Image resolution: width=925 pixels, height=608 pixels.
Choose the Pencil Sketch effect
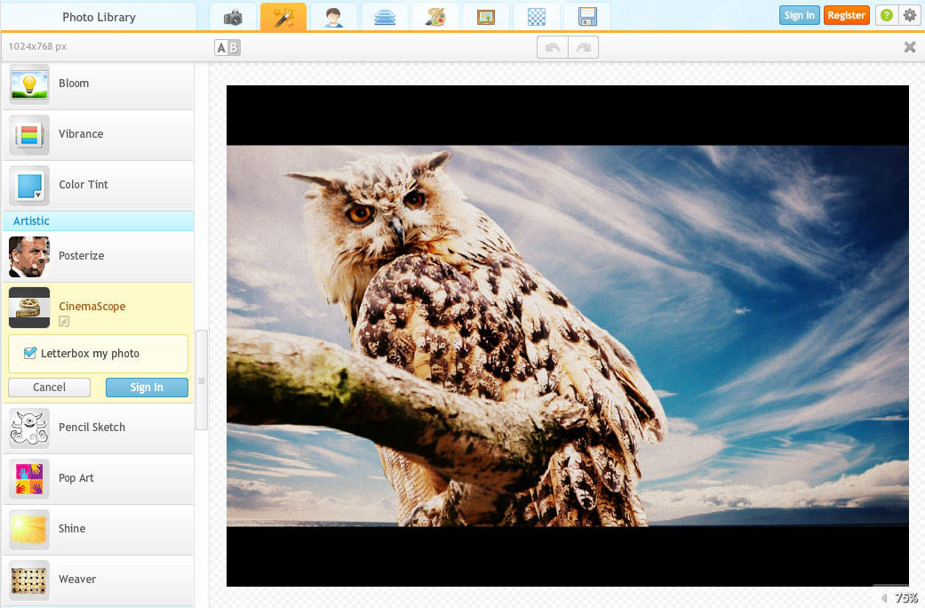pyautogui.click(x=92, y=428)
